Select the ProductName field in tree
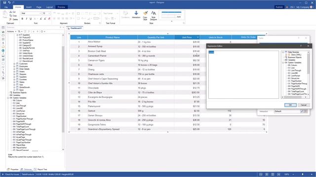Image resolution: width=316 pixels, height=177 pixels. coord(28,40)
